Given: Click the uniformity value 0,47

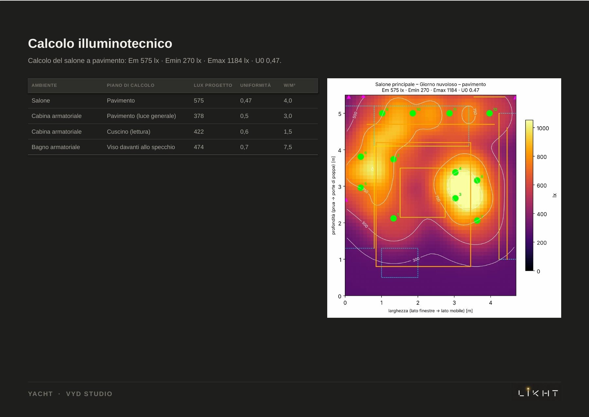Looking at the screenshot, I should click(x=246, y=101).
